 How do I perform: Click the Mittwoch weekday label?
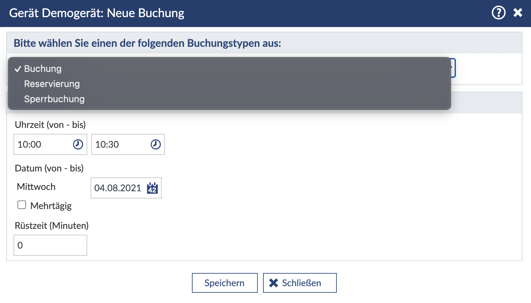pos(36,187)
